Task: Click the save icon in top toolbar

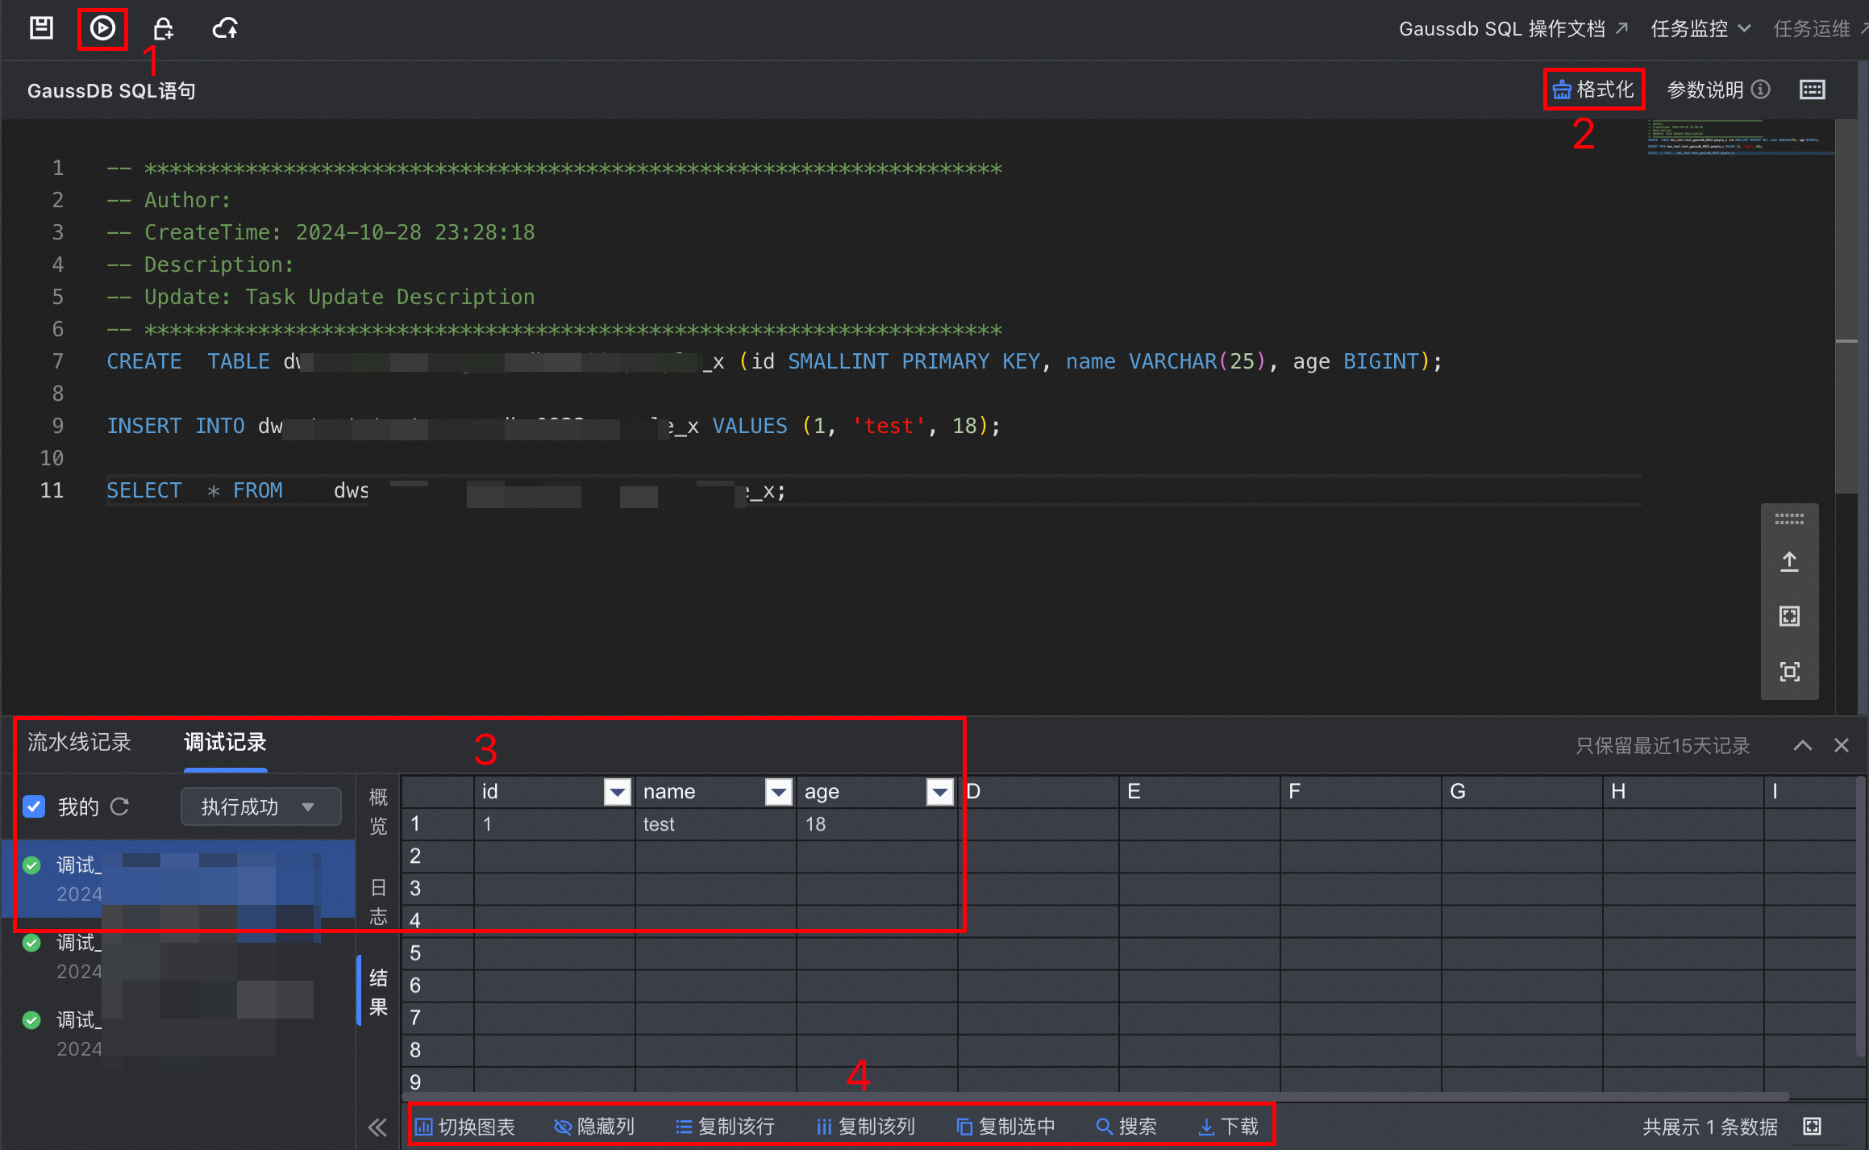Action: click(41, 29)
